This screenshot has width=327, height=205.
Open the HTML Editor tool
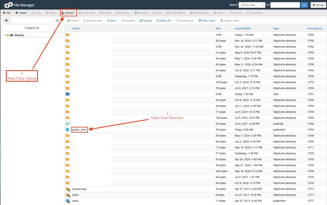tap(176, 13)
